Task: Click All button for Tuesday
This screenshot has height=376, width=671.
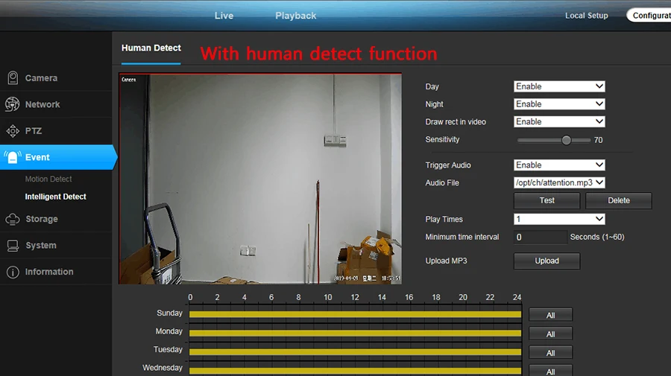Action: (x=551, y=353)
